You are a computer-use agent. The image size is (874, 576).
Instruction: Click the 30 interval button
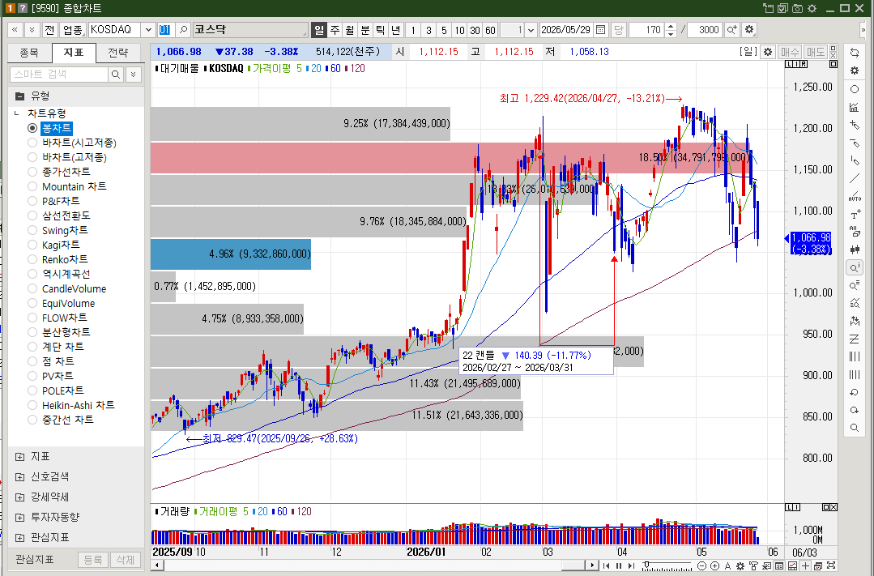475,29
